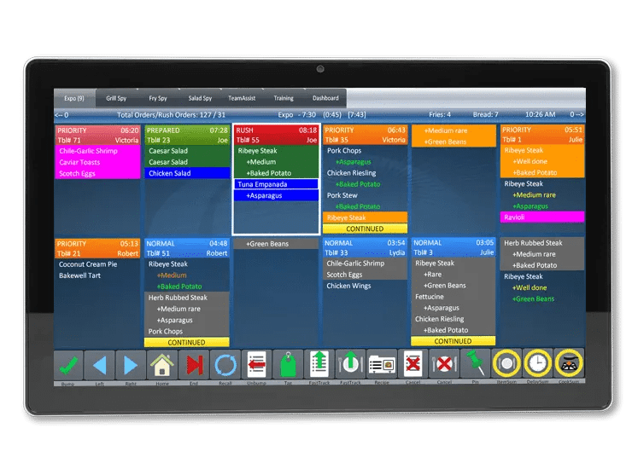Select the PRIORITY Tbl# 71 order header
The width and height of the screenshot is (632, 469).
click(97, 136)
